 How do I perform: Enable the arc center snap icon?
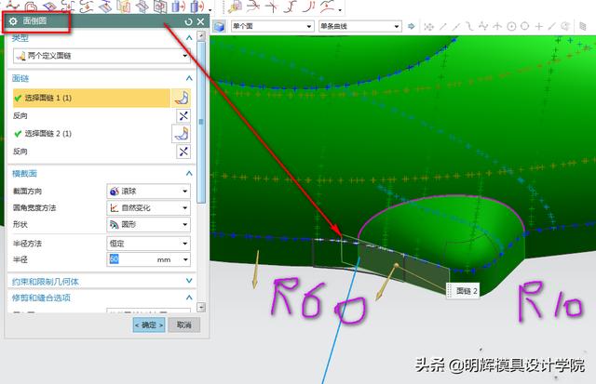click(511, 27)
